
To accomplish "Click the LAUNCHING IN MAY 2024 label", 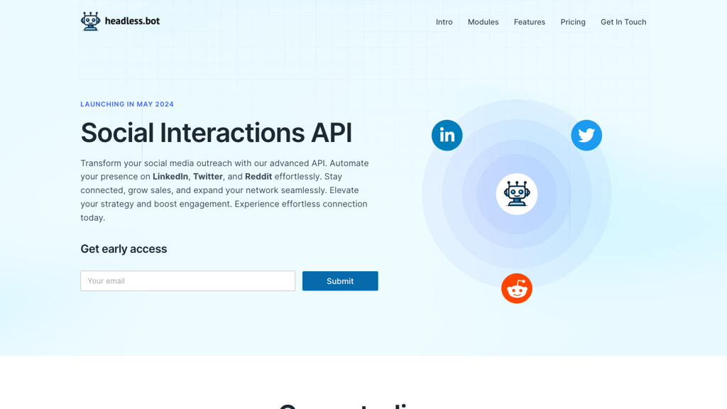I will pyautogui.click(x=127, y=104).
